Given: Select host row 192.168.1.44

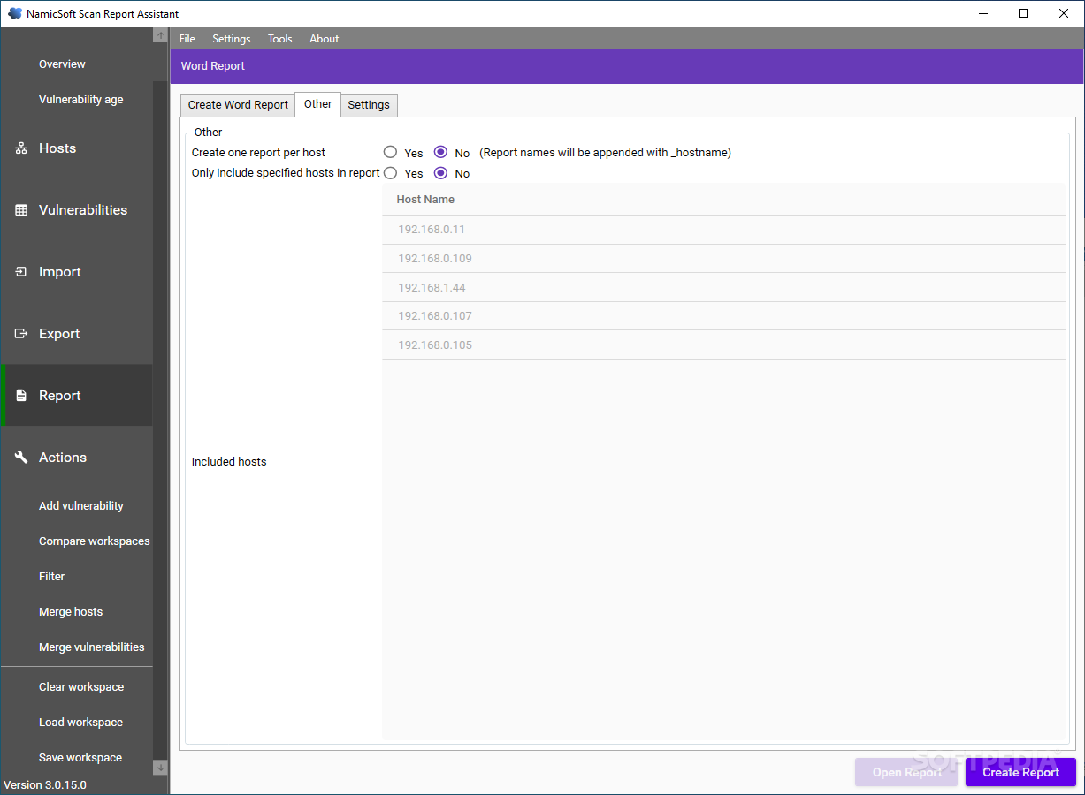Looking at the screenshot, I should pos(723,288).
